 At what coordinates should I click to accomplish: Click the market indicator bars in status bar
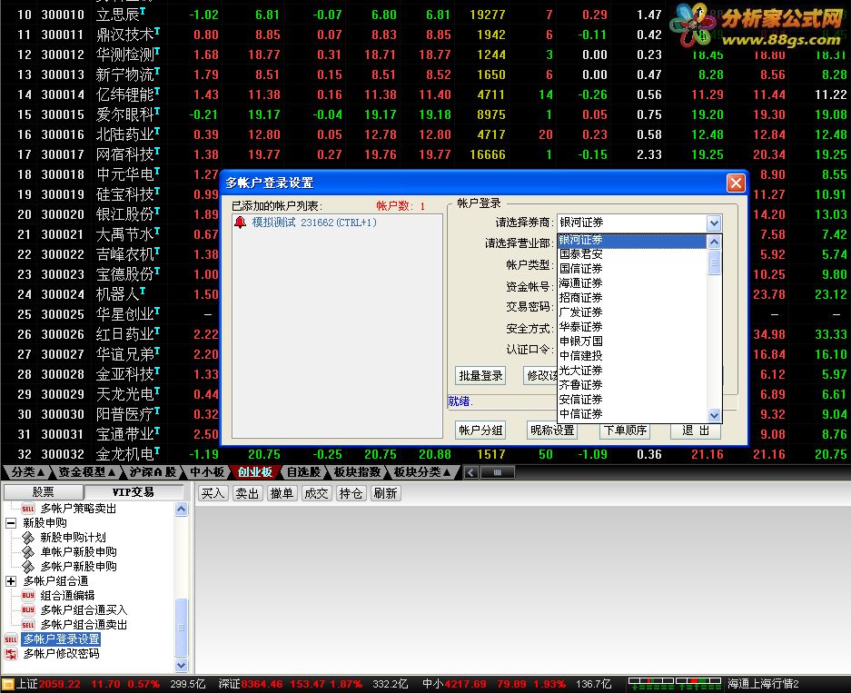[x=675, y=684]
